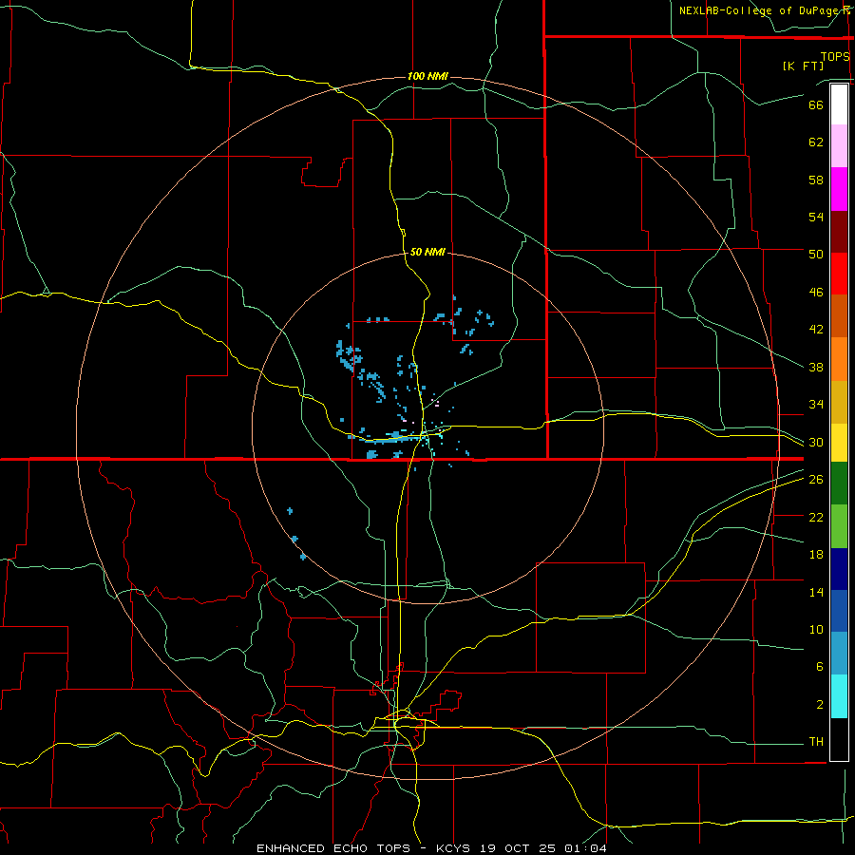This screenshot has height=855, width=855.
Task: Click the "54" scale value
Action: coord(816,217)
